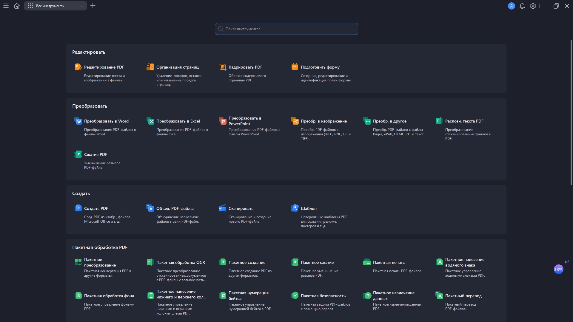This screenshot has height=322, width=573.
Task: Click the tool search field
Action: coord(286,29)
